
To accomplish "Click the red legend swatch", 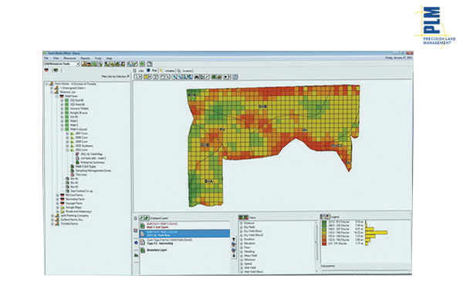I will [324, 244].
